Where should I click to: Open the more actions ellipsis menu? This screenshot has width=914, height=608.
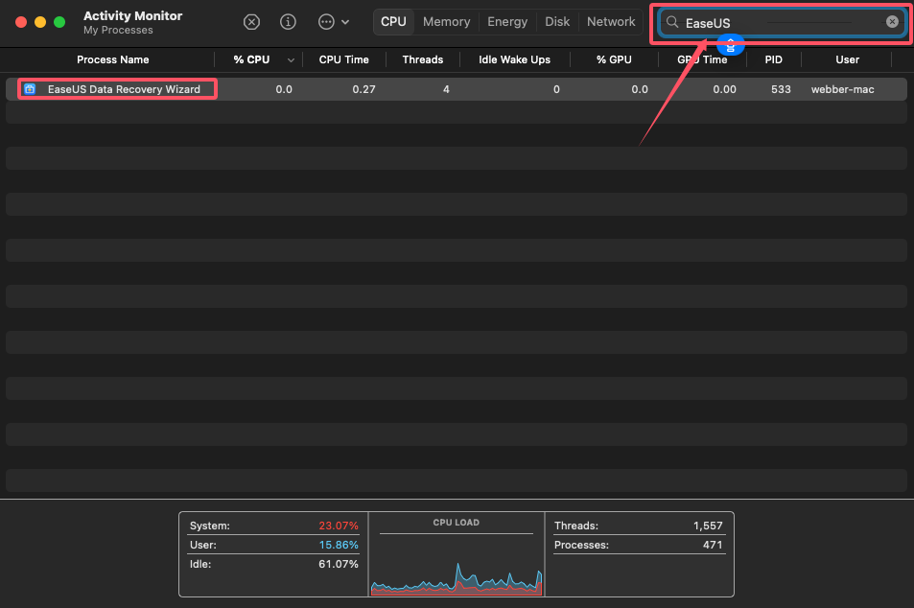pos(334,22)
